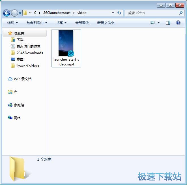The width and height of the screenshot is (187, 185).
Task: Expand arrow after 0 breadcrumb
Action: (40, 13)
